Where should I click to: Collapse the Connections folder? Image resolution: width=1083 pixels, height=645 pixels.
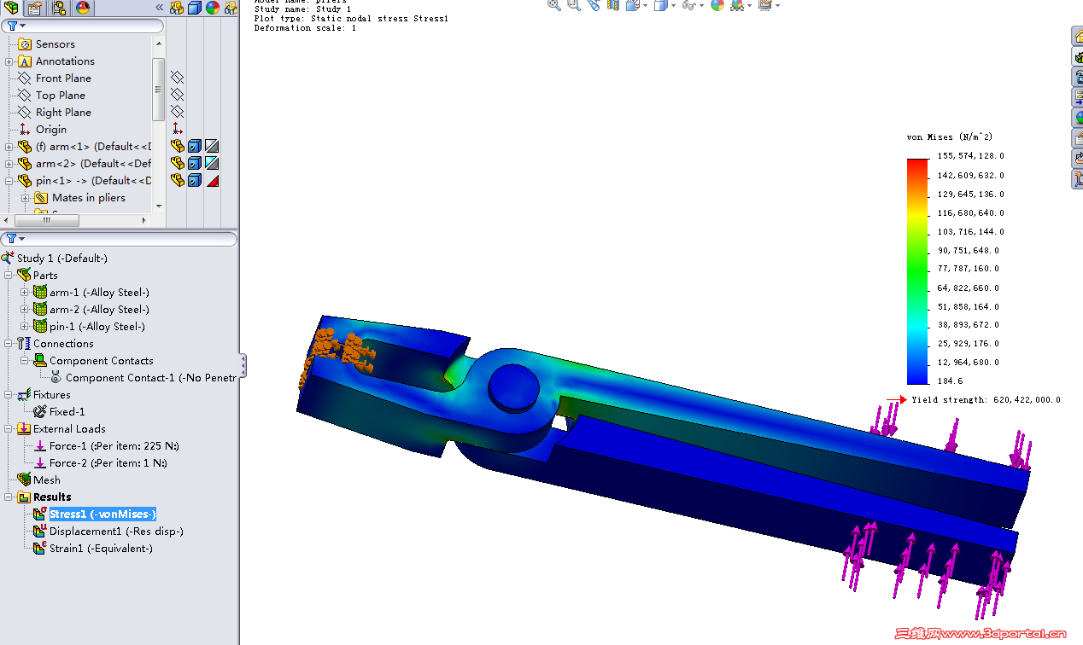tap(9, 344)
